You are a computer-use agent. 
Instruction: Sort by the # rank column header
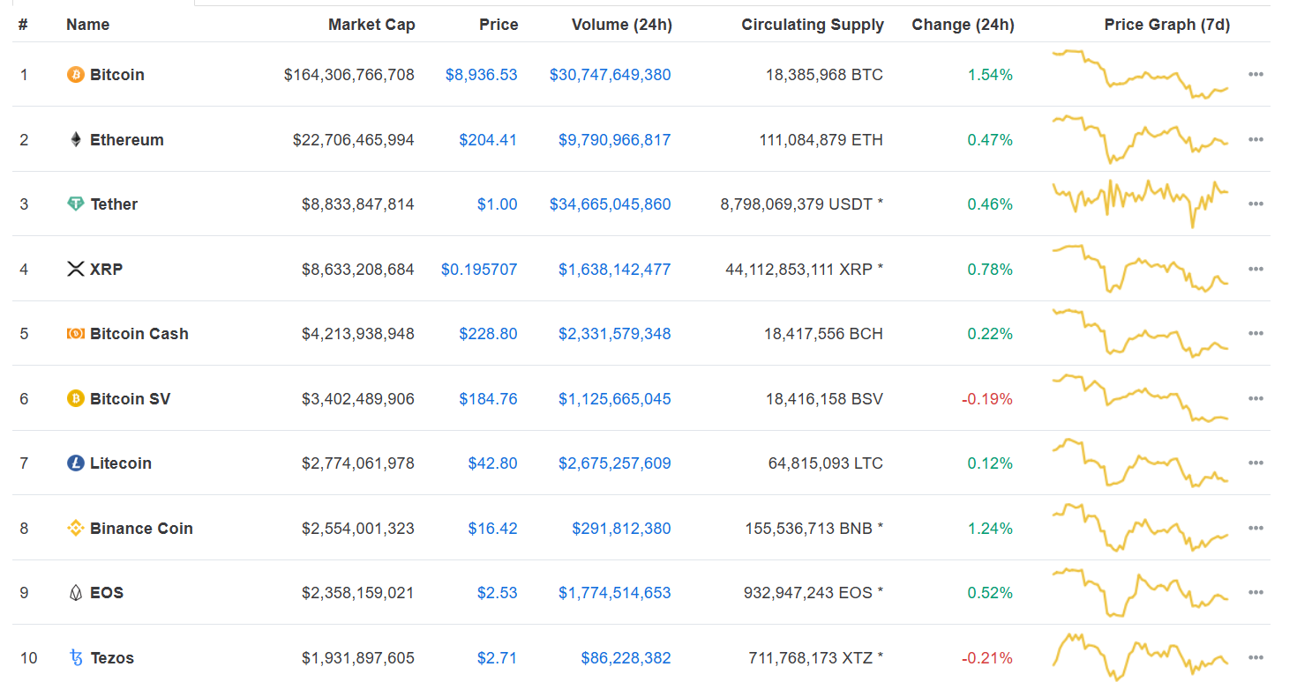(x=23, y=25)
